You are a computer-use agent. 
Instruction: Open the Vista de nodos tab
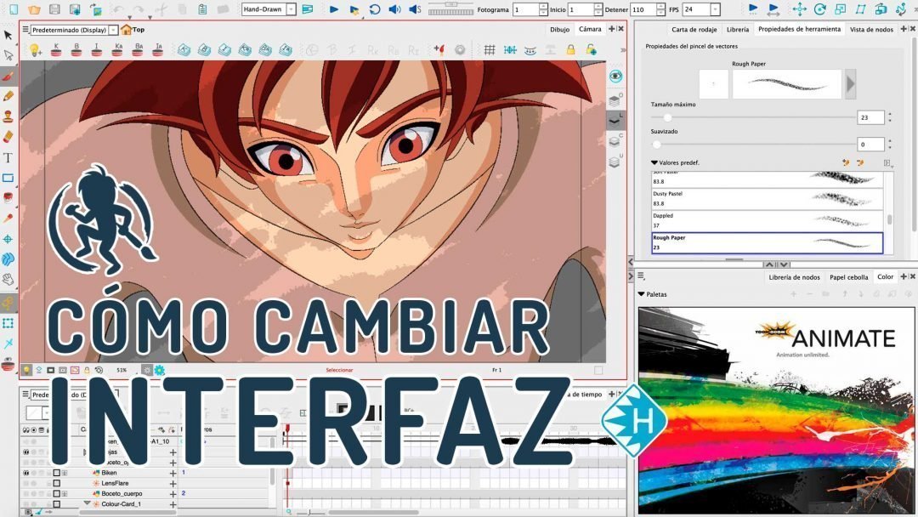[x=871, y=29]
